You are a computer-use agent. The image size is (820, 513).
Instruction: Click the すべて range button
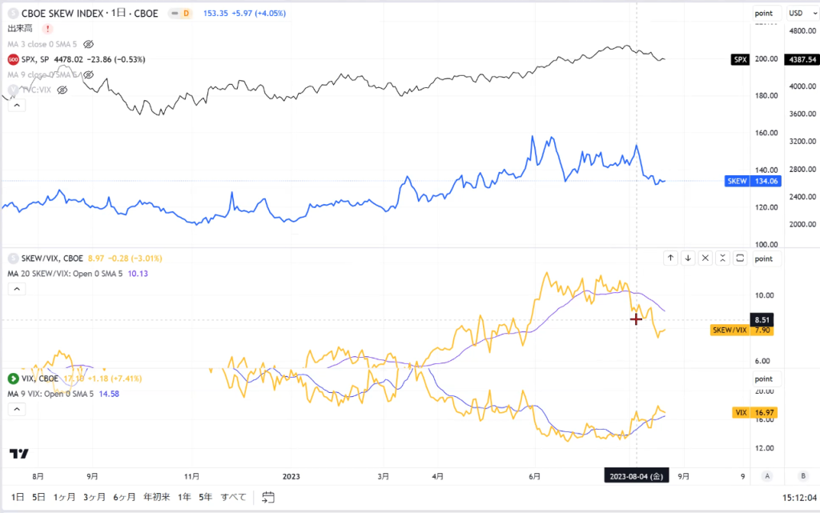pyautogui.click(x=233, y=497)
